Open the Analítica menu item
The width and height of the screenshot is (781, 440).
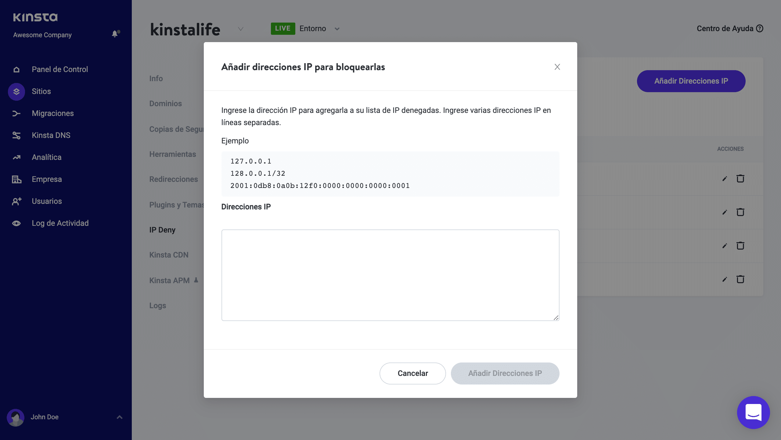(x=46, y=157)
